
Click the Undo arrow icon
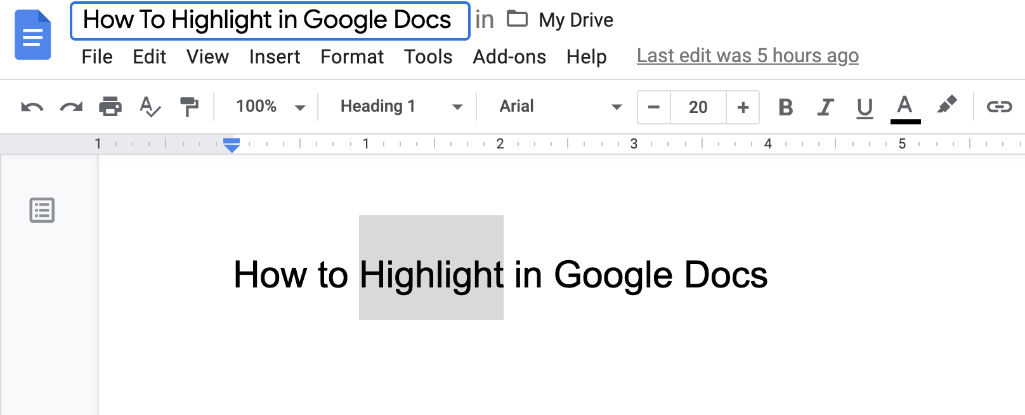(32, 107)
